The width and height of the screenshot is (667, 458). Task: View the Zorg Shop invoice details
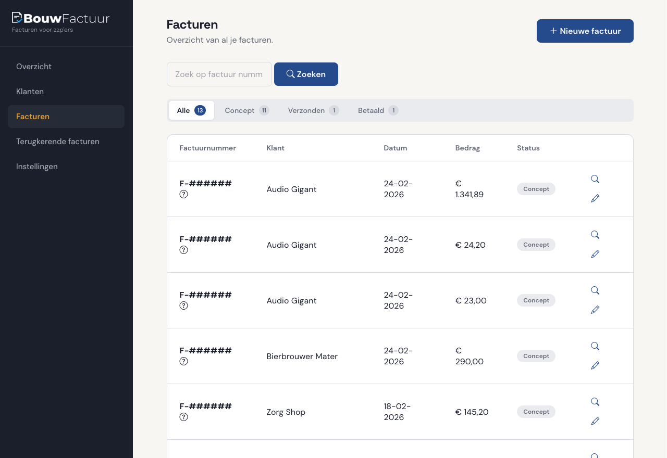point(595,402)
